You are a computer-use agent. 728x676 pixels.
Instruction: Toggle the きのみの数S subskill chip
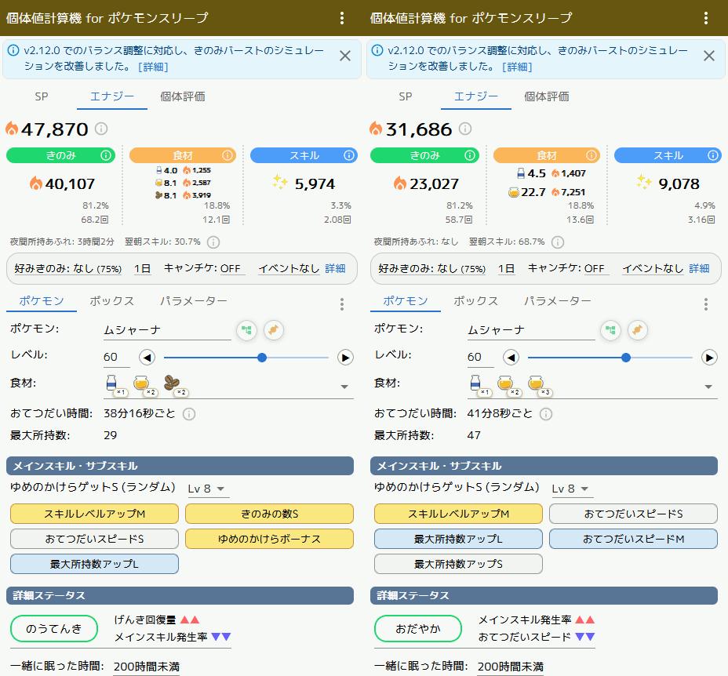tap(269, 514)
